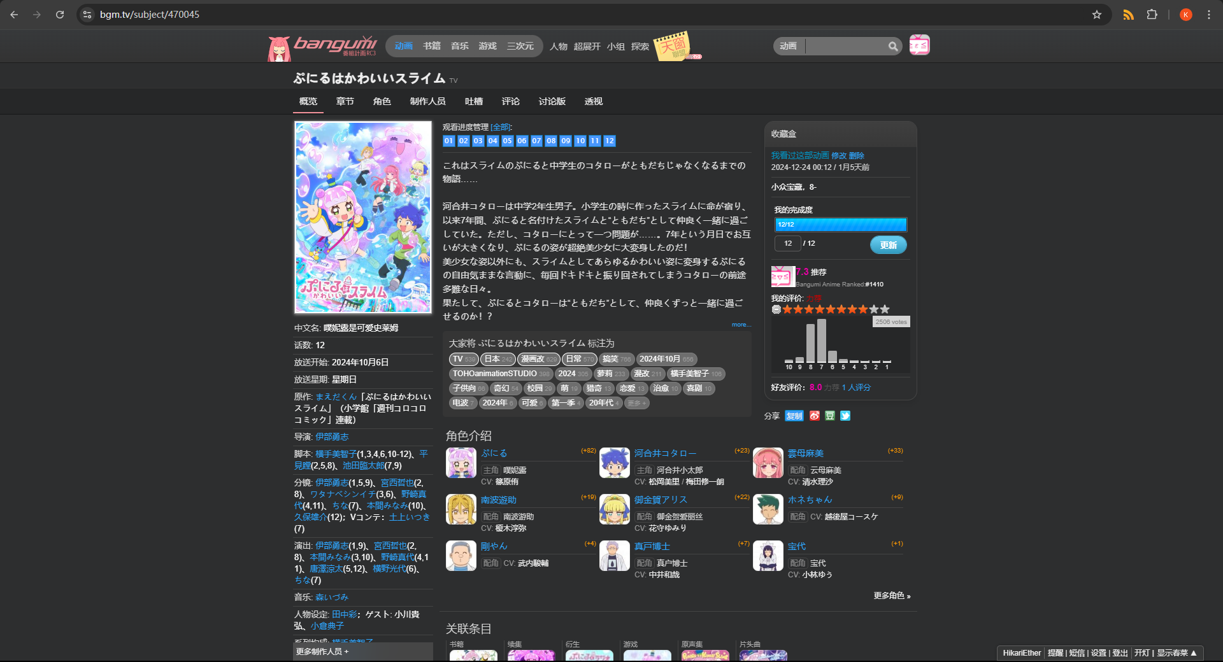Expand 更多制作人员 + section
1223x662 pixels.
(322, 652)
